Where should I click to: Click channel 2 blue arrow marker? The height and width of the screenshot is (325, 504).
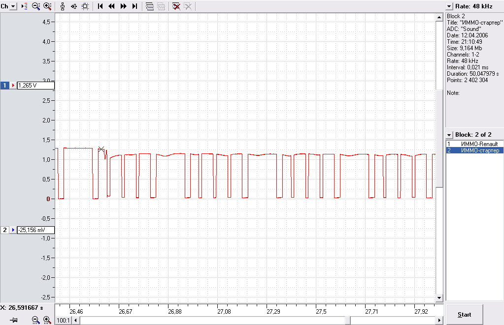coord(13,230)
